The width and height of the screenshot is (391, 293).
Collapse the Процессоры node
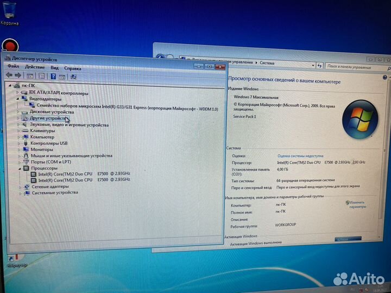(x=20, y=168)
